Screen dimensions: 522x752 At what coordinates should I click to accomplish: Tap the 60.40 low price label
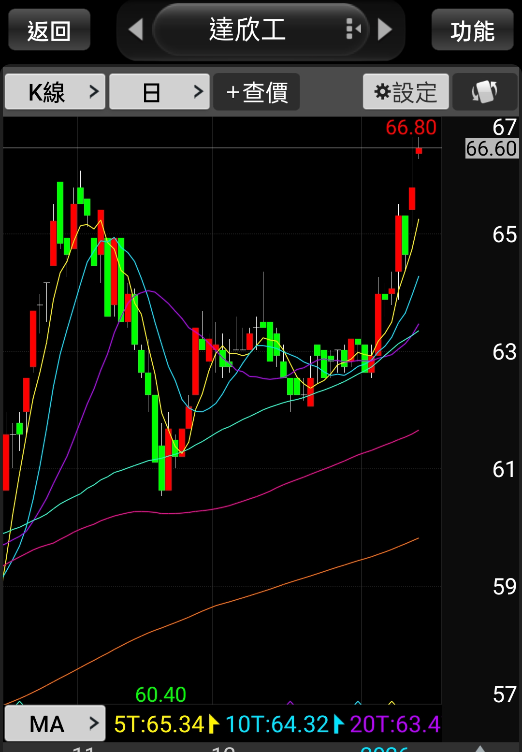[x=161, y=694]
